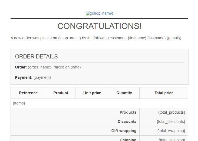The height and width of the screenshot is (141, 198).
Task: Click the Product column header
Action: [61, 93]
